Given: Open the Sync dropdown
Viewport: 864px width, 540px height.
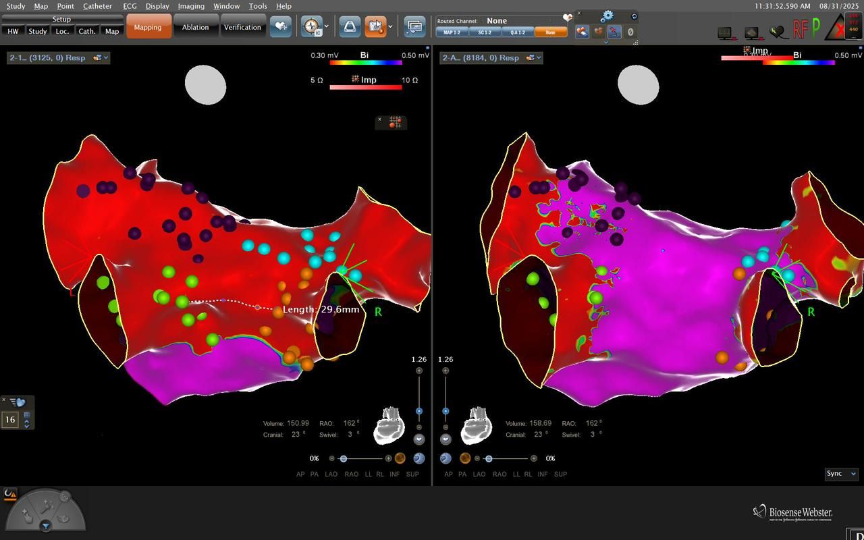Looking at the screenshot, I should tap(841, 474).
